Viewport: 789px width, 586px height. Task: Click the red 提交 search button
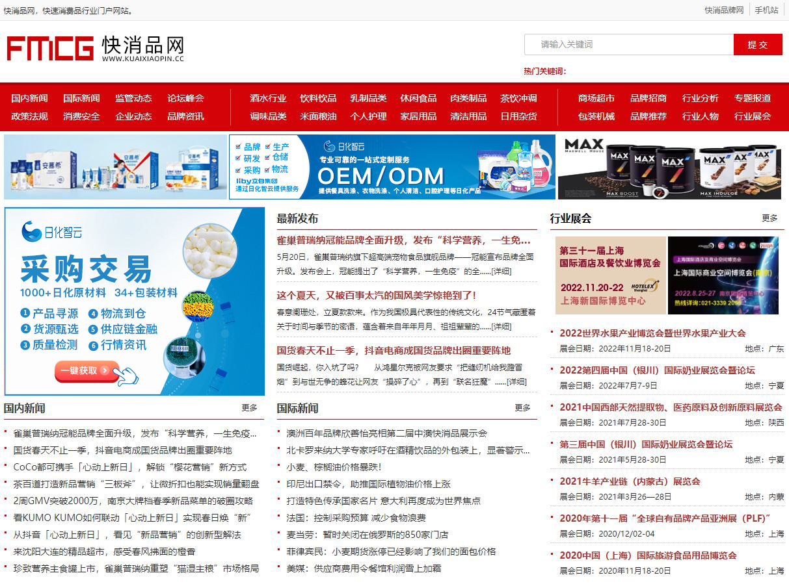(x=758, y=44)
